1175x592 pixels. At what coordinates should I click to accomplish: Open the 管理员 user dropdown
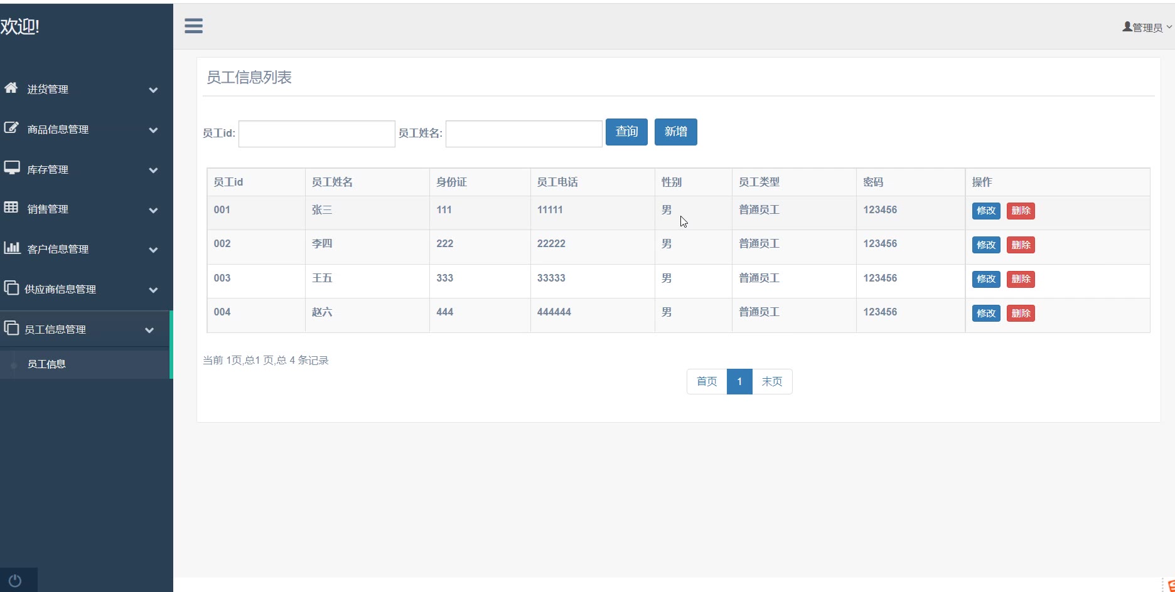(1147, 28)
